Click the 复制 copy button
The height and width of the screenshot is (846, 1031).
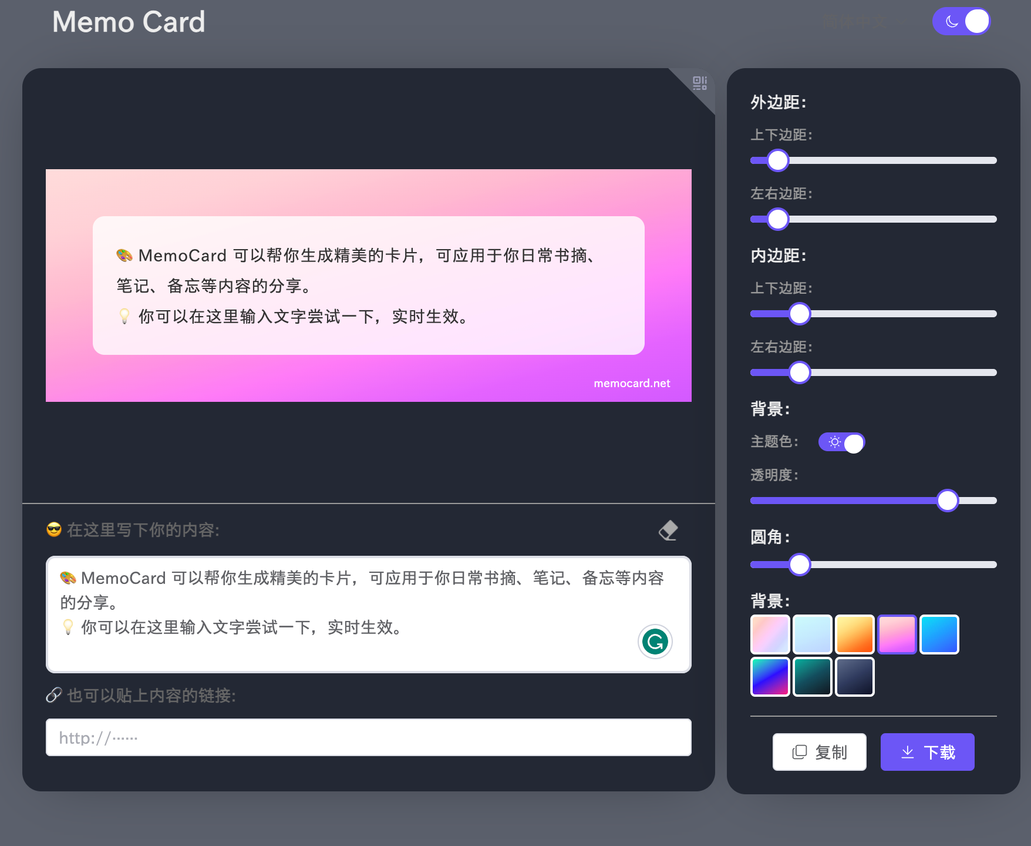click(819, 752)
